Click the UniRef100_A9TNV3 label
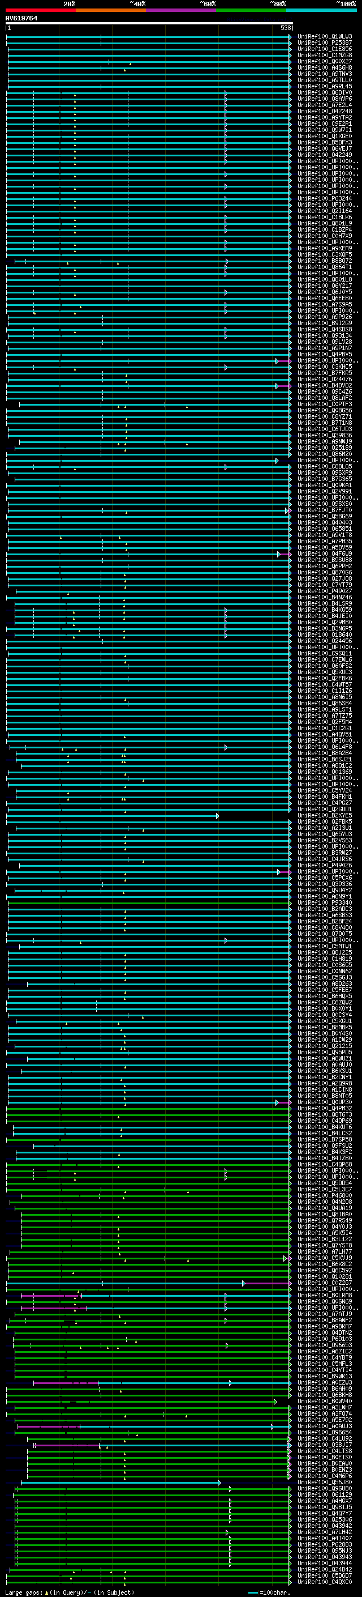 (x=325, y=74)
